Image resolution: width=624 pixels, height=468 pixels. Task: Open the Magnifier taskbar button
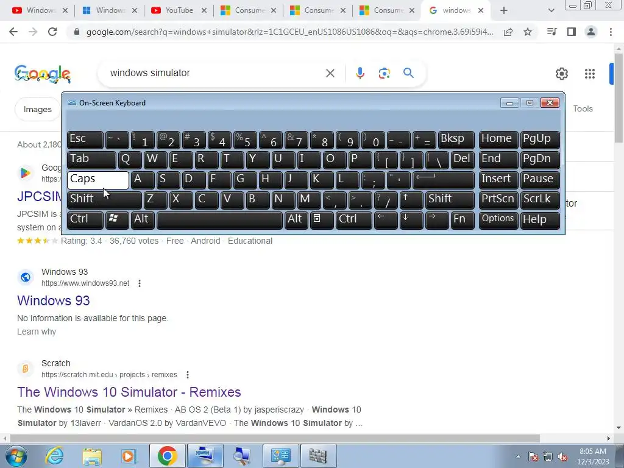[242, 456]
